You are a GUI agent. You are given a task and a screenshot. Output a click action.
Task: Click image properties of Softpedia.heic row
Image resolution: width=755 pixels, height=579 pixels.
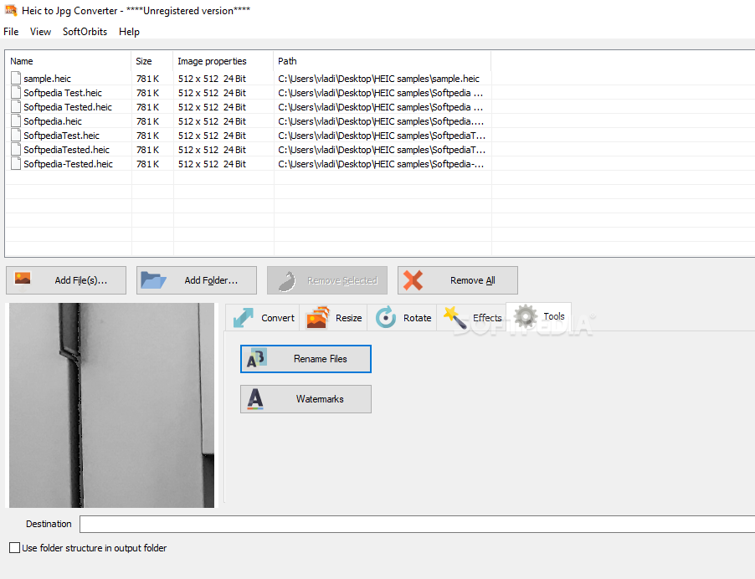[212, 121]
